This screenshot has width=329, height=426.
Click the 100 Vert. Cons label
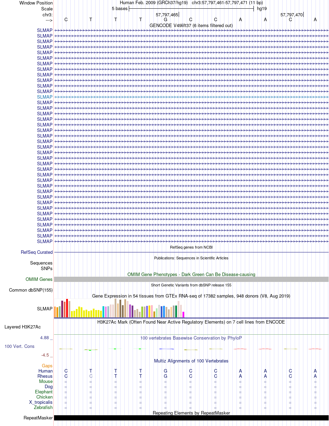click(19, 346)
